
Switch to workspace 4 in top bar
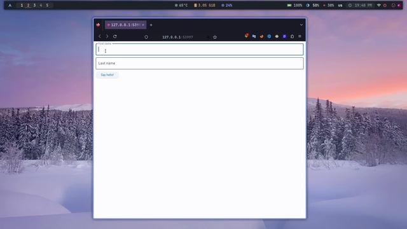coord(41,5)
